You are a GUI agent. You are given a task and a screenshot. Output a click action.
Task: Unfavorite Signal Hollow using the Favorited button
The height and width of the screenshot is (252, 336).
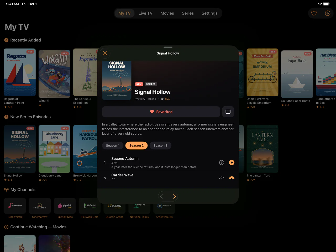[x=161, y=112]
